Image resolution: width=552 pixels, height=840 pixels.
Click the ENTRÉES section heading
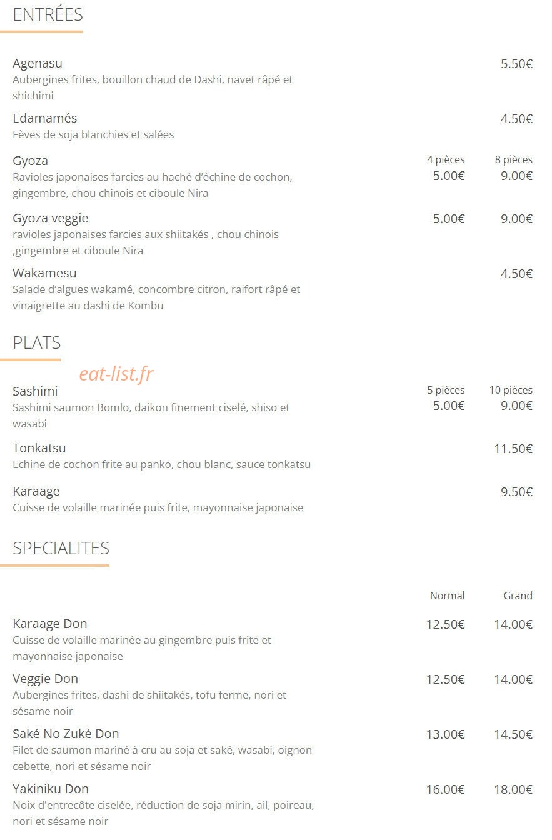point(48,15)
